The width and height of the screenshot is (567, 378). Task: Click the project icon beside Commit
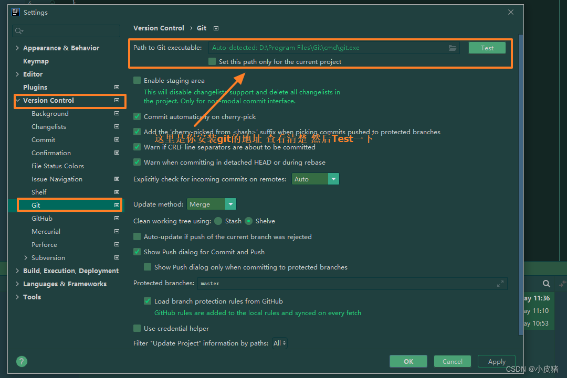pyautogui.click(x=117, y=139)
